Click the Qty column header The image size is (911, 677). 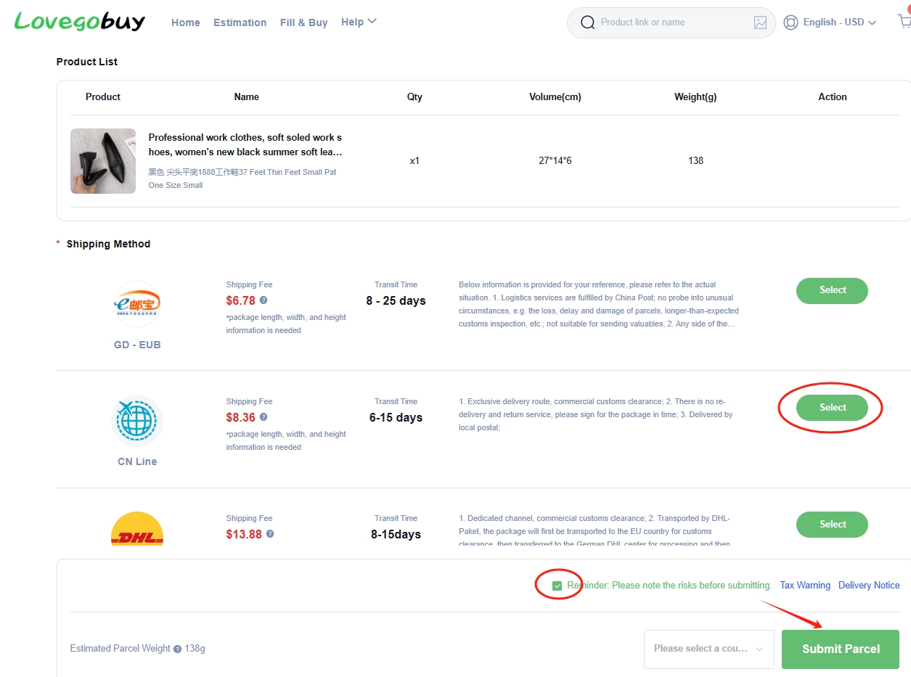(414, 97)
